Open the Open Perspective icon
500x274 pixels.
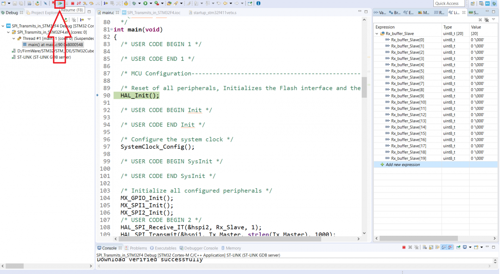click(472, 3)
